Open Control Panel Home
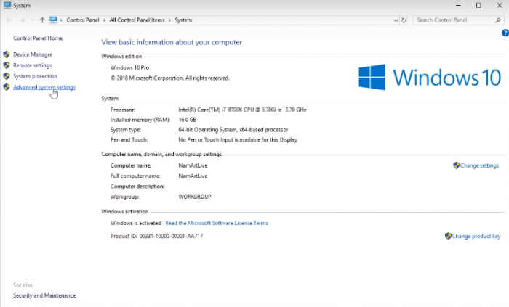509x307 pixels. click(x=38, y=38)
